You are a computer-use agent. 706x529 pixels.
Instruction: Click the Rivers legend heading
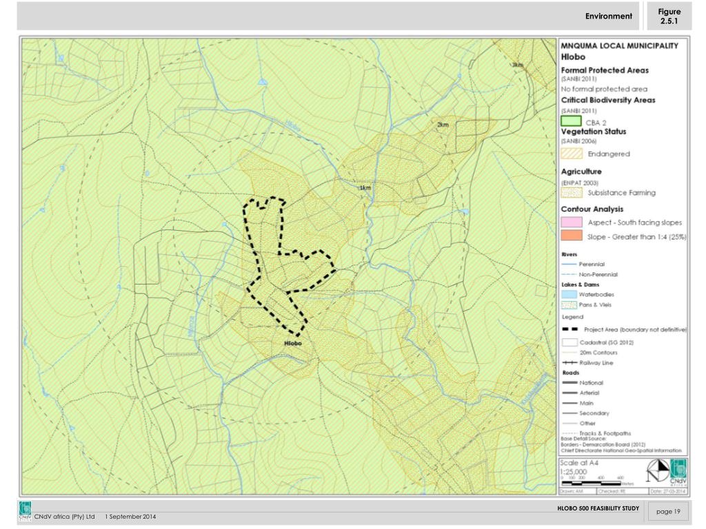[x=569, y=255]
